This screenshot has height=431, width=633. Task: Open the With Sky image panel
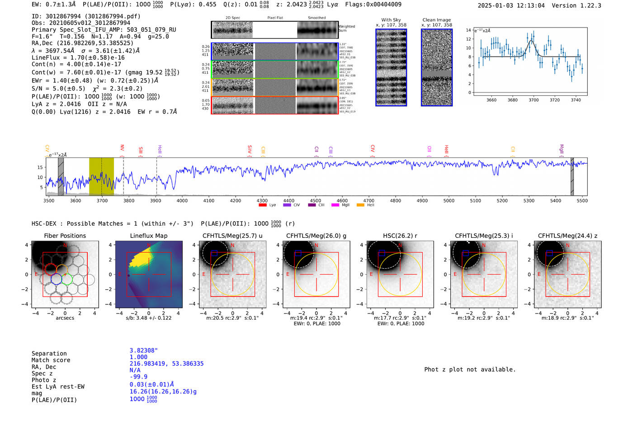click(x=391, y=67)
